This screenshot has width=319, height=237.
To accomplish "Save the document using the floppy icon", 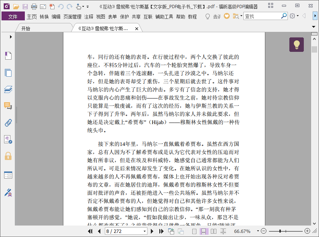I will pos(25,7).
